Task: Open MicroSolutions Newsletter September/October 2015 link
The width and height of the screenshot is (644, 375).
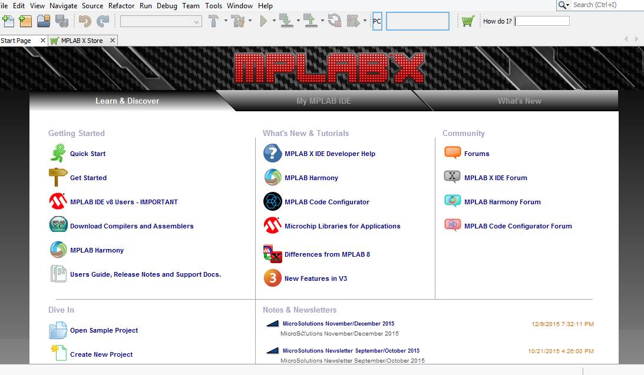Action: [351, 351]
